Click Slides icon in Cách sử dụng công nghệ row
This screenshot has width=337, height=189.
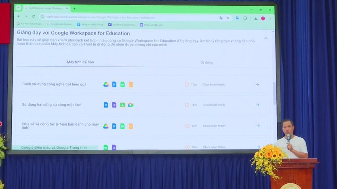131,85
